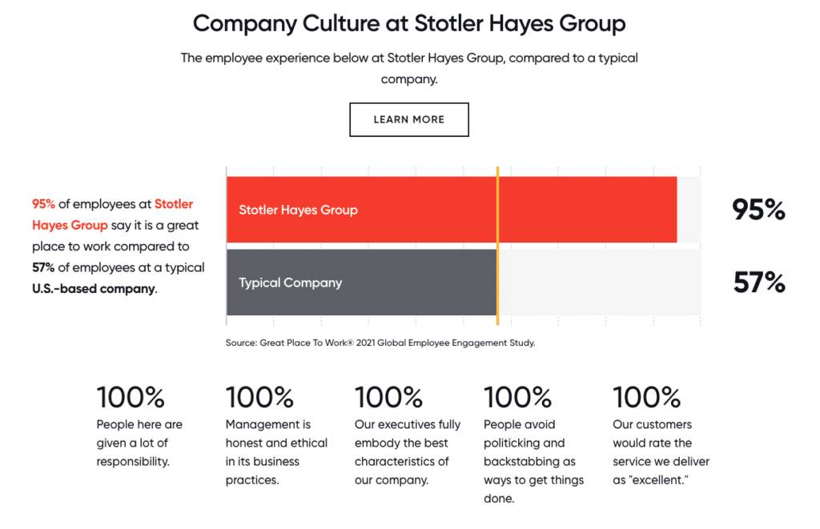
Task: Click 100% above 'People avoid politicking'
Action: [x=518, y=397]
